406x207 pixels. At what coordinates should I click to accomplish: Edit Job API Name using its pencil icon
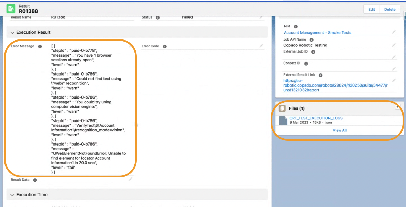tap(394, 45)
